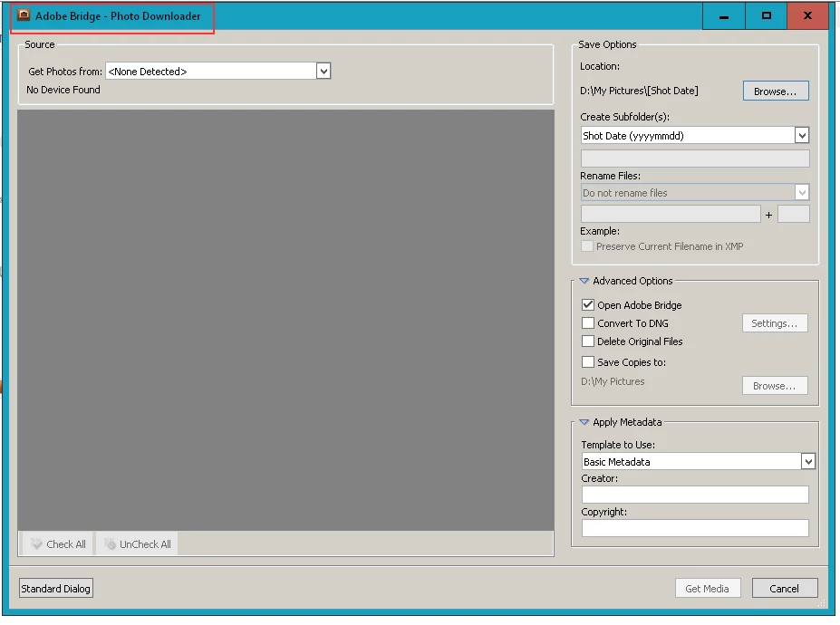Click the 'No Device Found' status text

63,90
